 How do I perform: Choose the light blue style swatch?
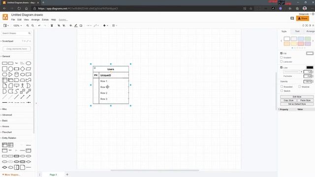pyautogui.click(x=301, y=39)
